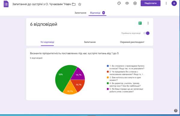Open responses card three-dot menu
180x116 pixels.
[x=148, y=23]
